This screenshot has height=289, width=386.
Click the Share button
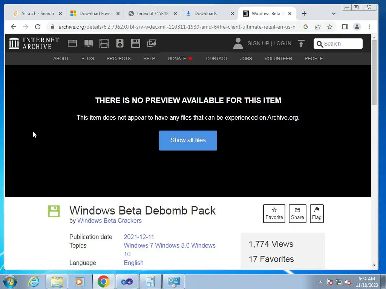click(297, 214)
